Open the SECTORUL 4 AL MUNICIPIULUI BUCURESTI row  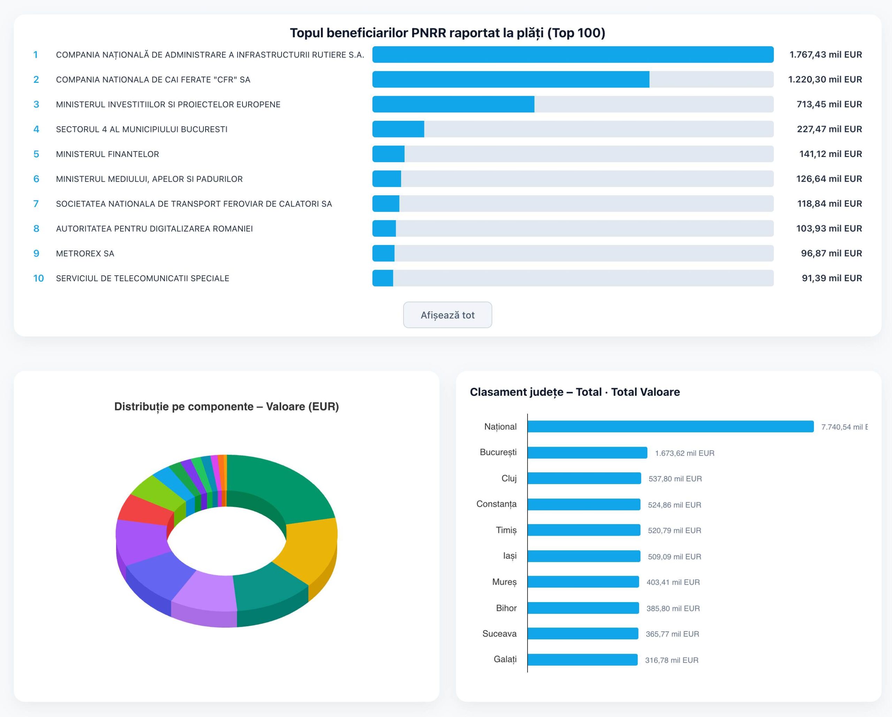[447, 129]
